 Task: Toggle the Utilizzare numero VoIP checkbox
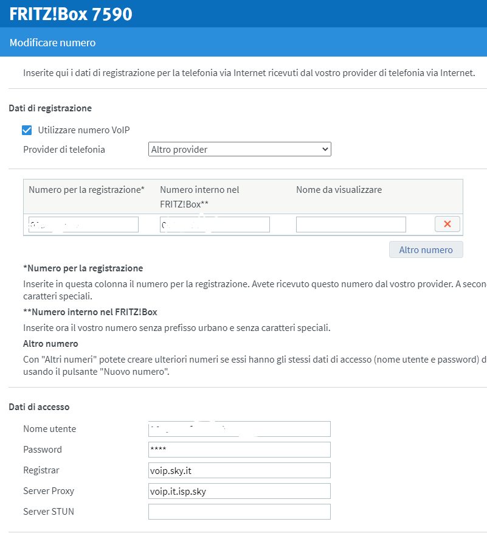27,130
